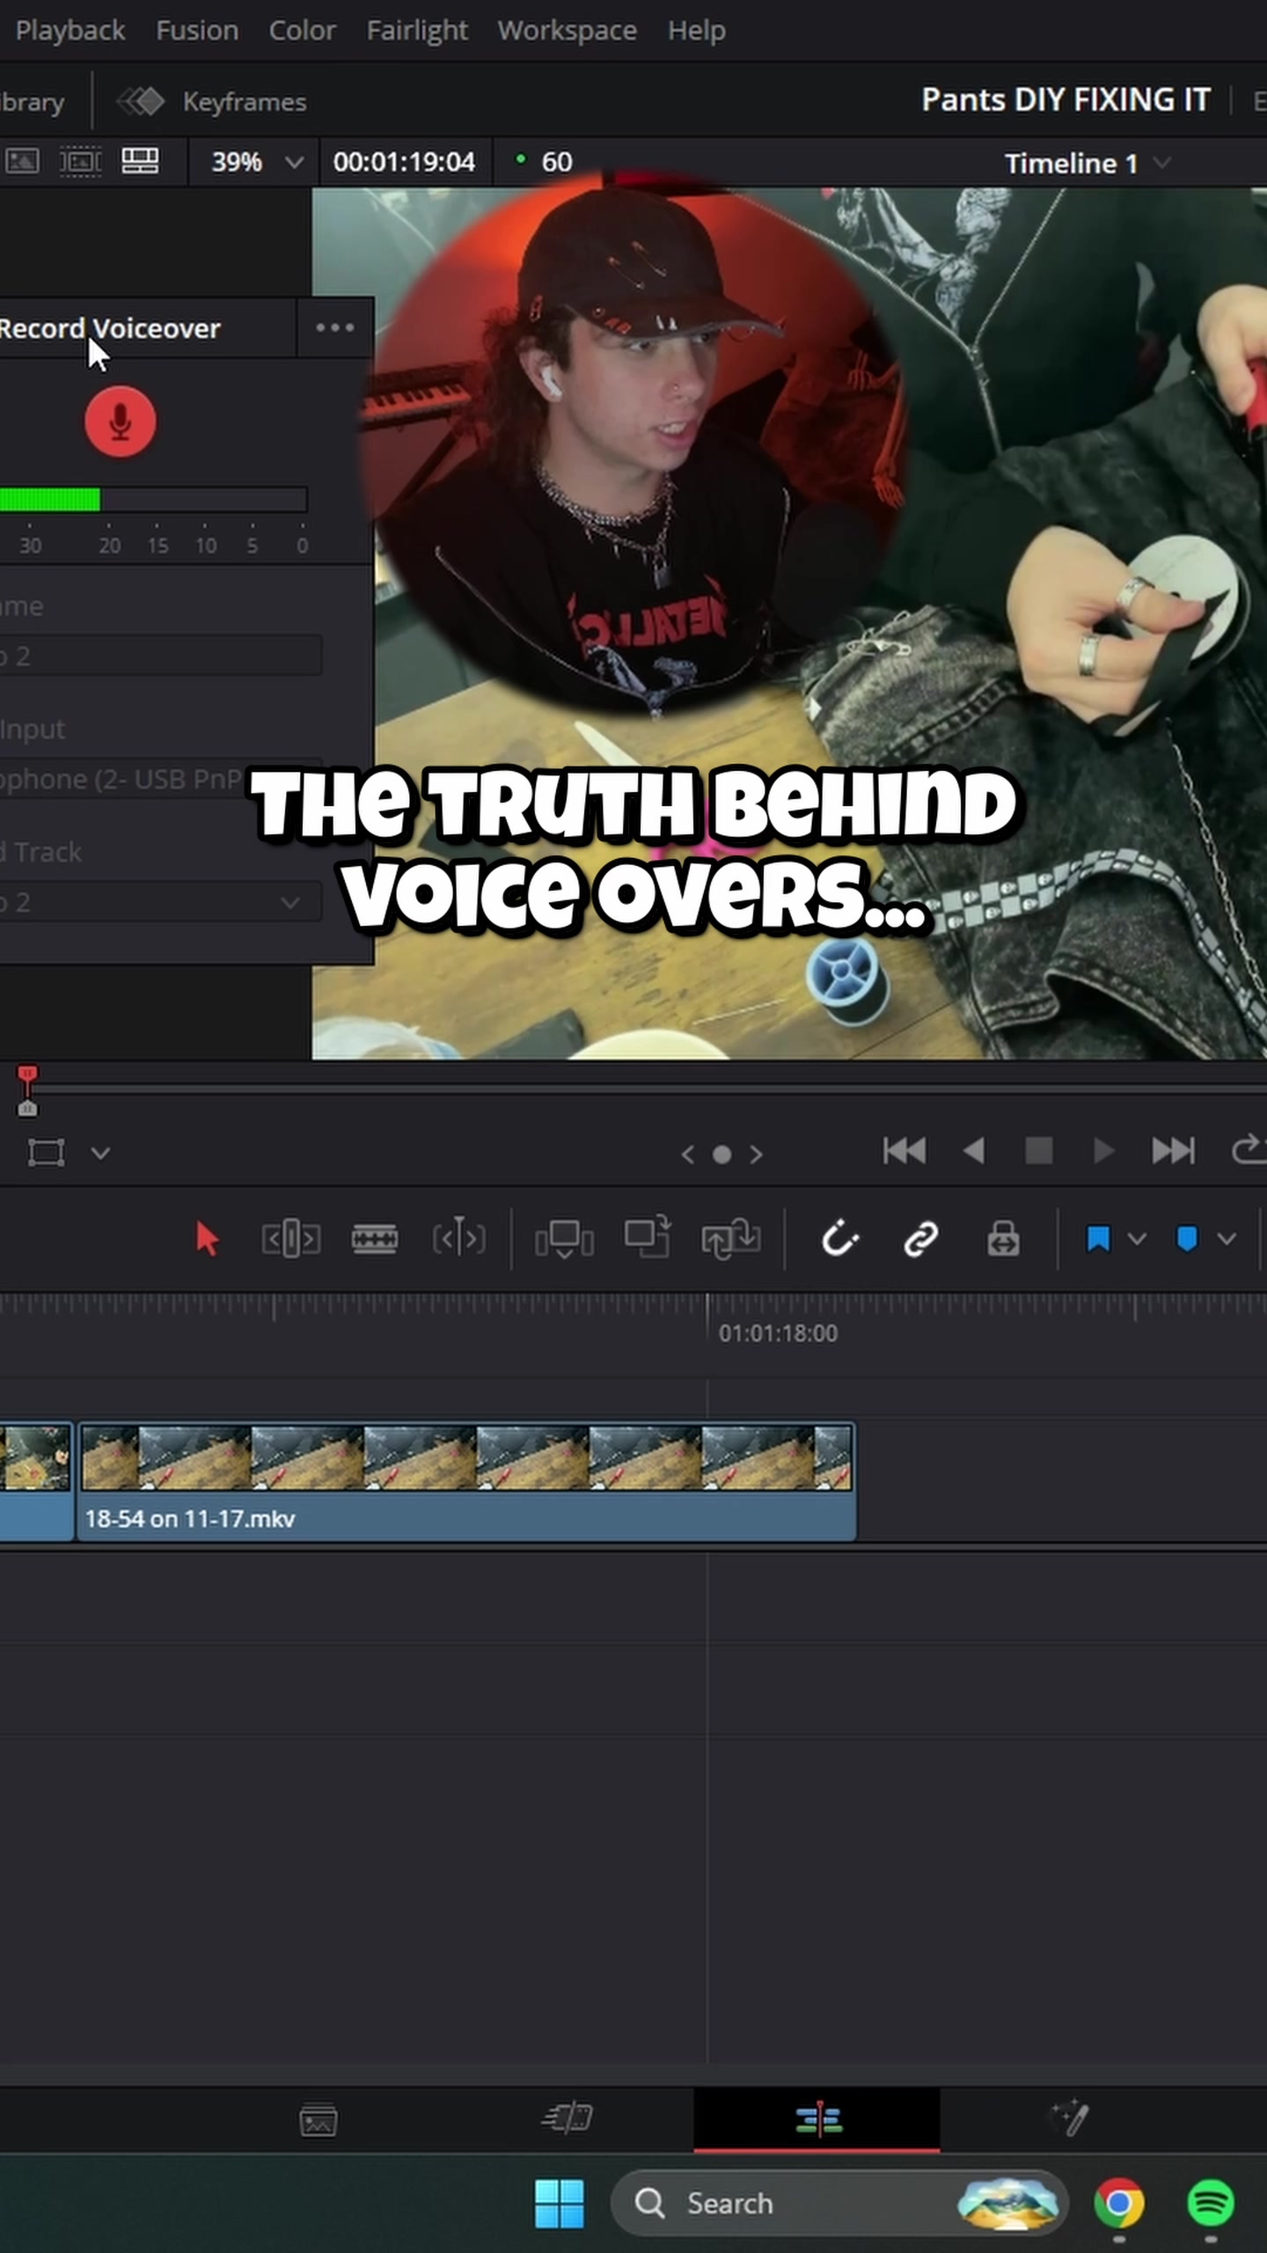This screenshot has width=1267, height=2253.
Task: Open Record Voiceover three-dot options
Action: pos(335,327)
